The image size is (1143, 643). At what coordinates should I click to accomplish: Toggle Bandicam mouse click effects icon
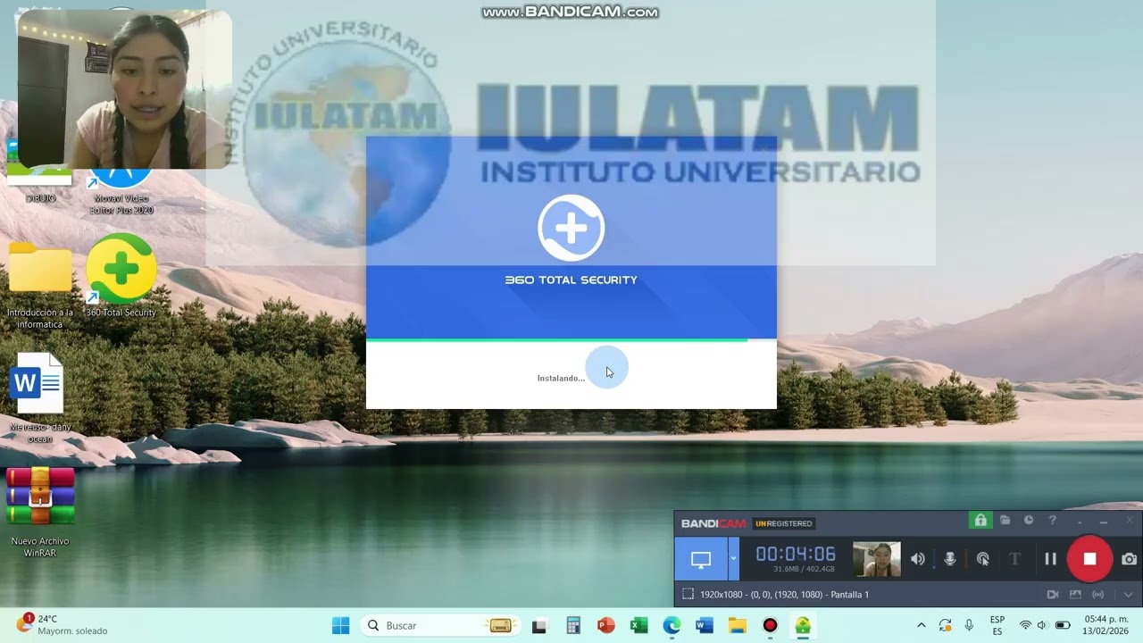click(x=983, y=559)
